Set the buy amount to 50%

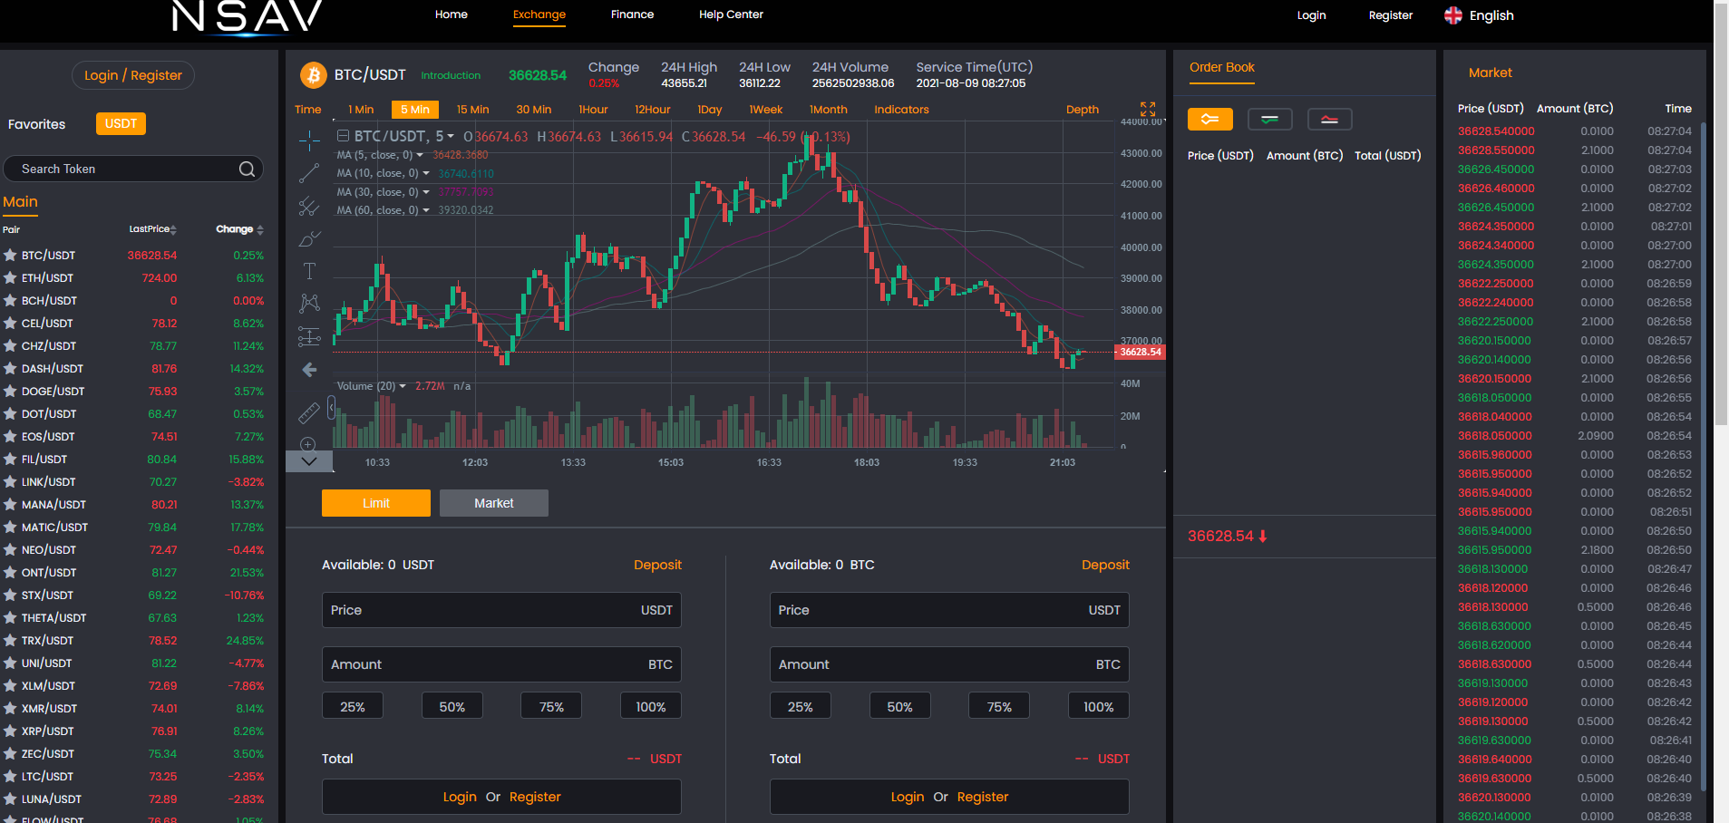coord(452,707)
